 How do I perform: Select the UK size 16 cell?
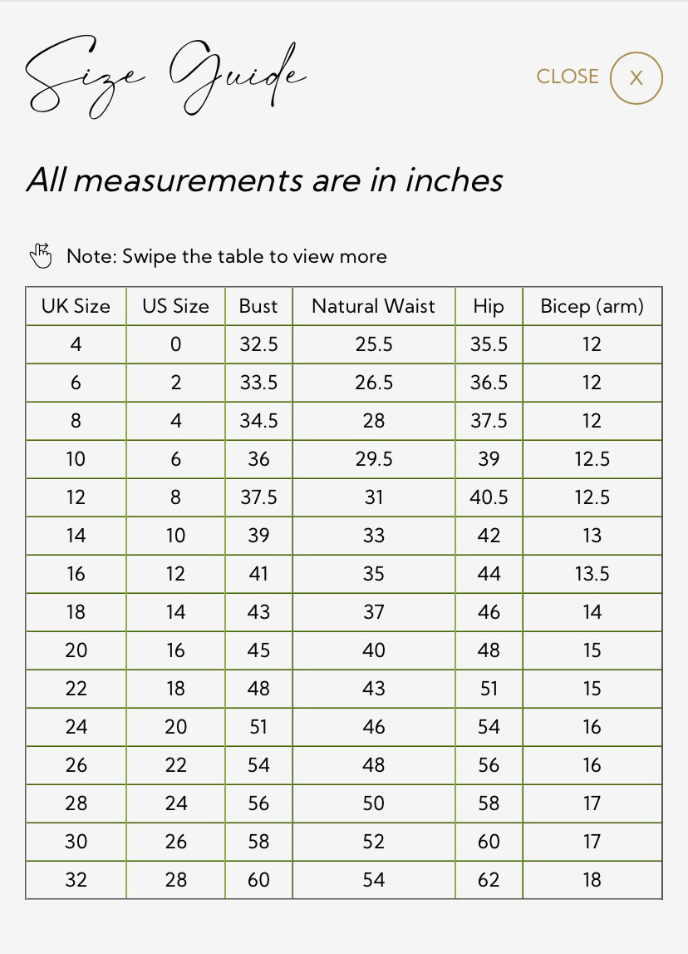tap(76, 574)
